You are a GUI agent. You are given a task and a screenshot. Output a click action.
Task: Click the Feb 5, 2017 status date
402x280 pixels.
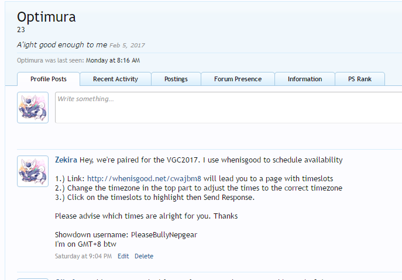[127, 46]
